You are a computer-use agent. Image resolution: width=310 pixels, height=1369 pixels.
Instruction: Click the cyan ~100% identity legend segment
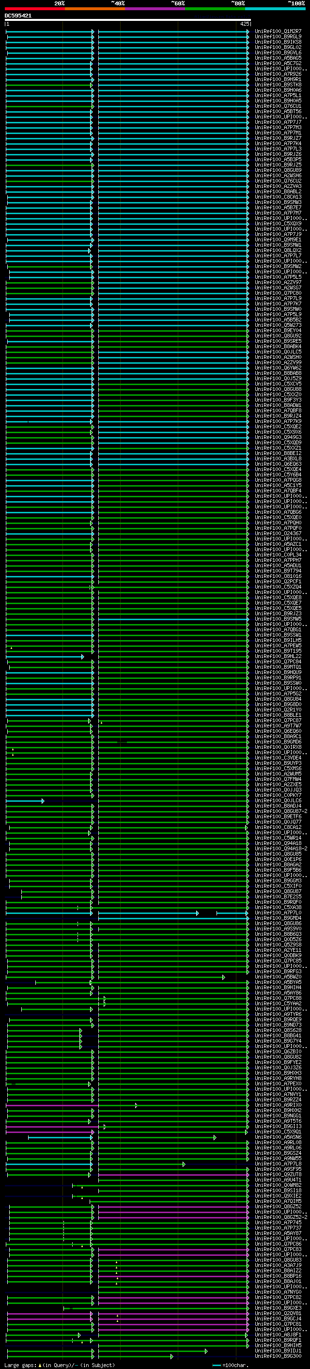[x=275, y=9]
